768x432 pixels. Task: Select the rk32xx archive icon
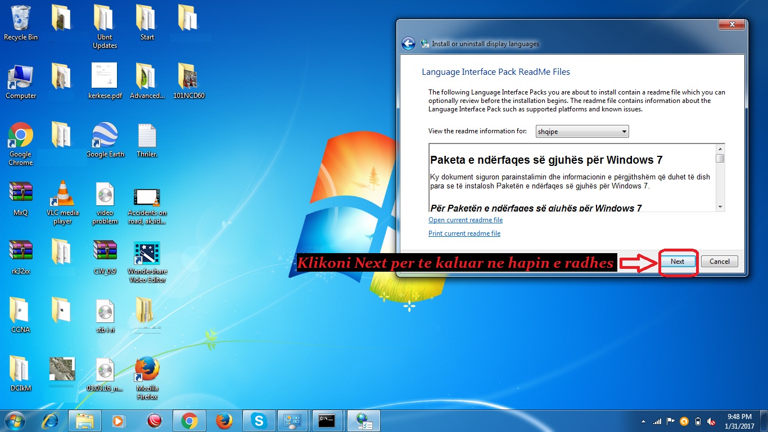(x=21, y=257)
